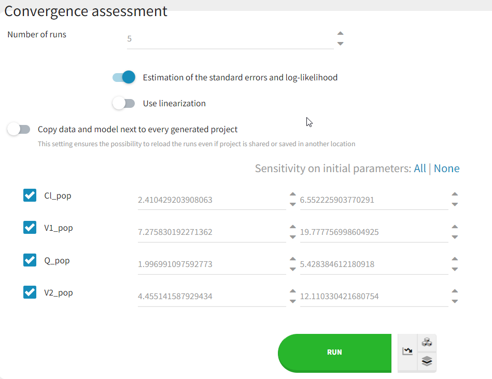
Task: Click the stacked cubes icon
Action: coord(427,342)
